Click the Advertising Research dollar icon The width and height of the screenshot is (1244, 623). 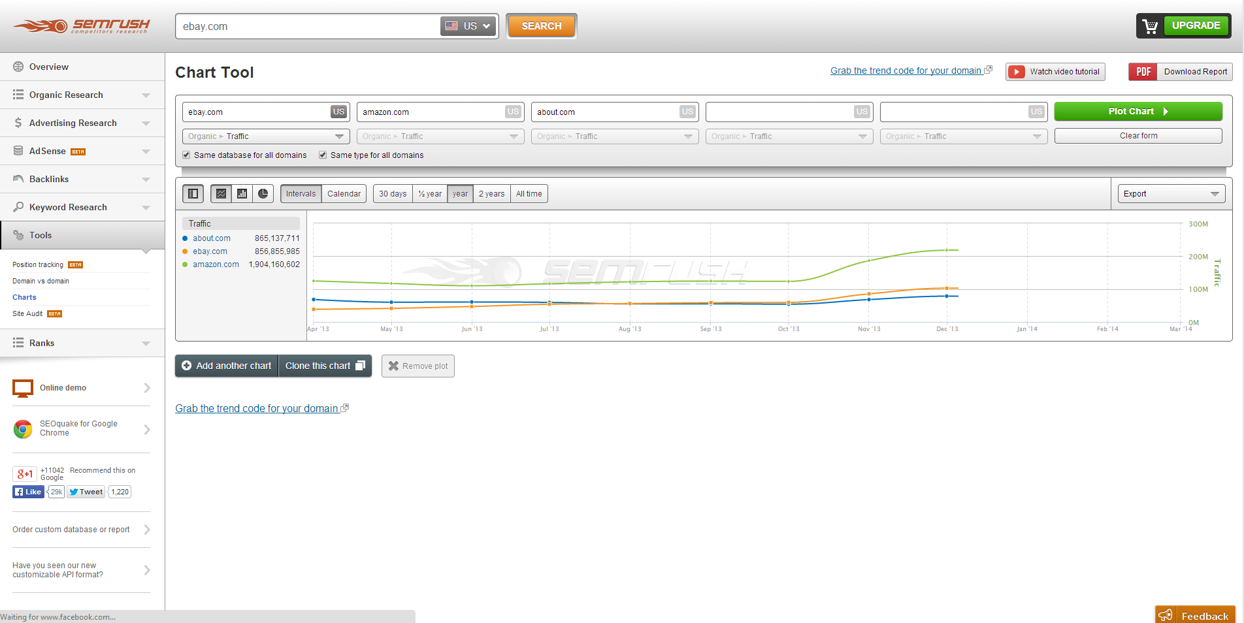(18, 123)
